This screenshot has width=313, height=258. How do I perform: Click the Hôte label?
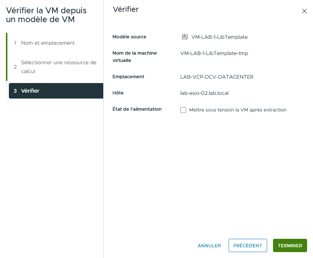click(118, 93)
